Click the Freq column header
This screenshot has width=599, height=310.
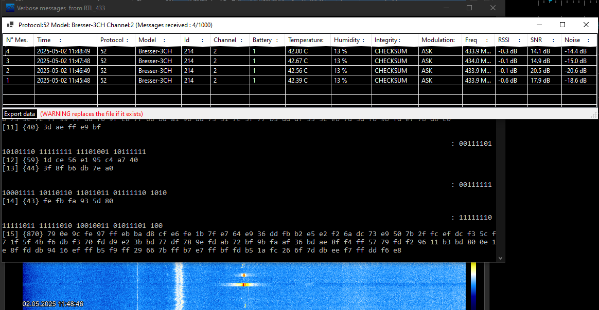(x=479, y=40)
